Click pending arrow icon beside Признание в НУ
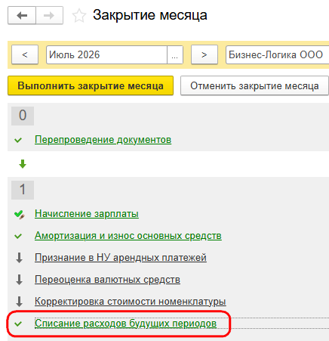Screen dimensions: 329x341 coord(19,258)
